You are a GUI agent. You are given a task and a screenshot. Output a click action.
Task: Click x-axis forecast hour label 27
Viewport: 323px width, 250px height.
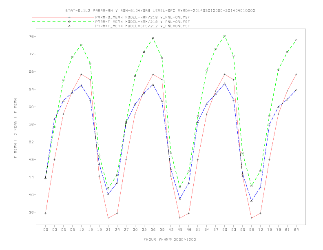[126, 230]
